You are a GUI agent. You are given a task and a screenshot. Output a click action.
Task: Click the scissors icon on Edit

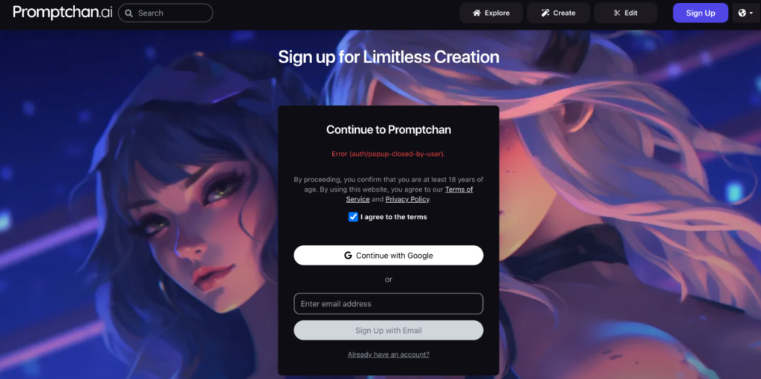[x=617, y=13]
